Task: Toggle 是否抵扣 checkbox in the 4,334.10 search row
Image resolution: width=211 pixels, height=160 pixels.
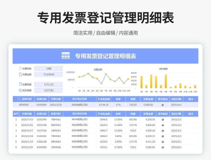Action: click(162, 105)
